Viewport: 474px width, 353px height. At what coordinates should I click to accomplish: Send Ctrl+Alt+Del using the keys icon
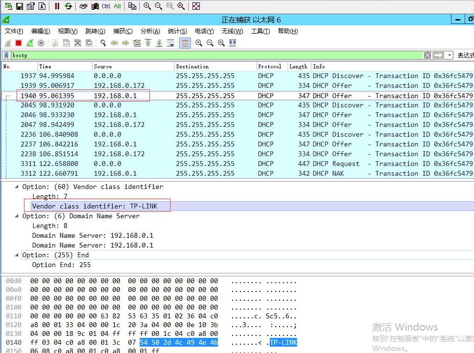click(83, 6)
